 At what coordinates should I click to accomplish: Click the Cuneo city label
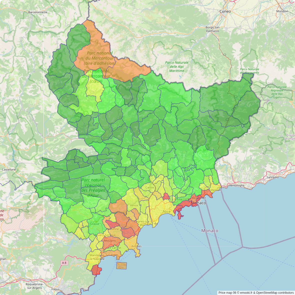(225, 11)
